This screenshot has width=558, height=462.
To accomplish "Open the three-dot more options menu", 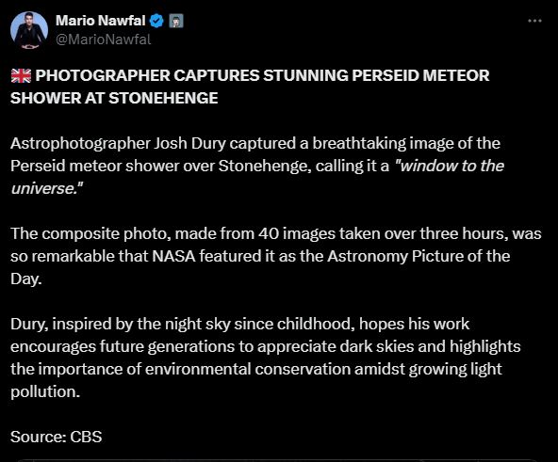I will 534,21.
